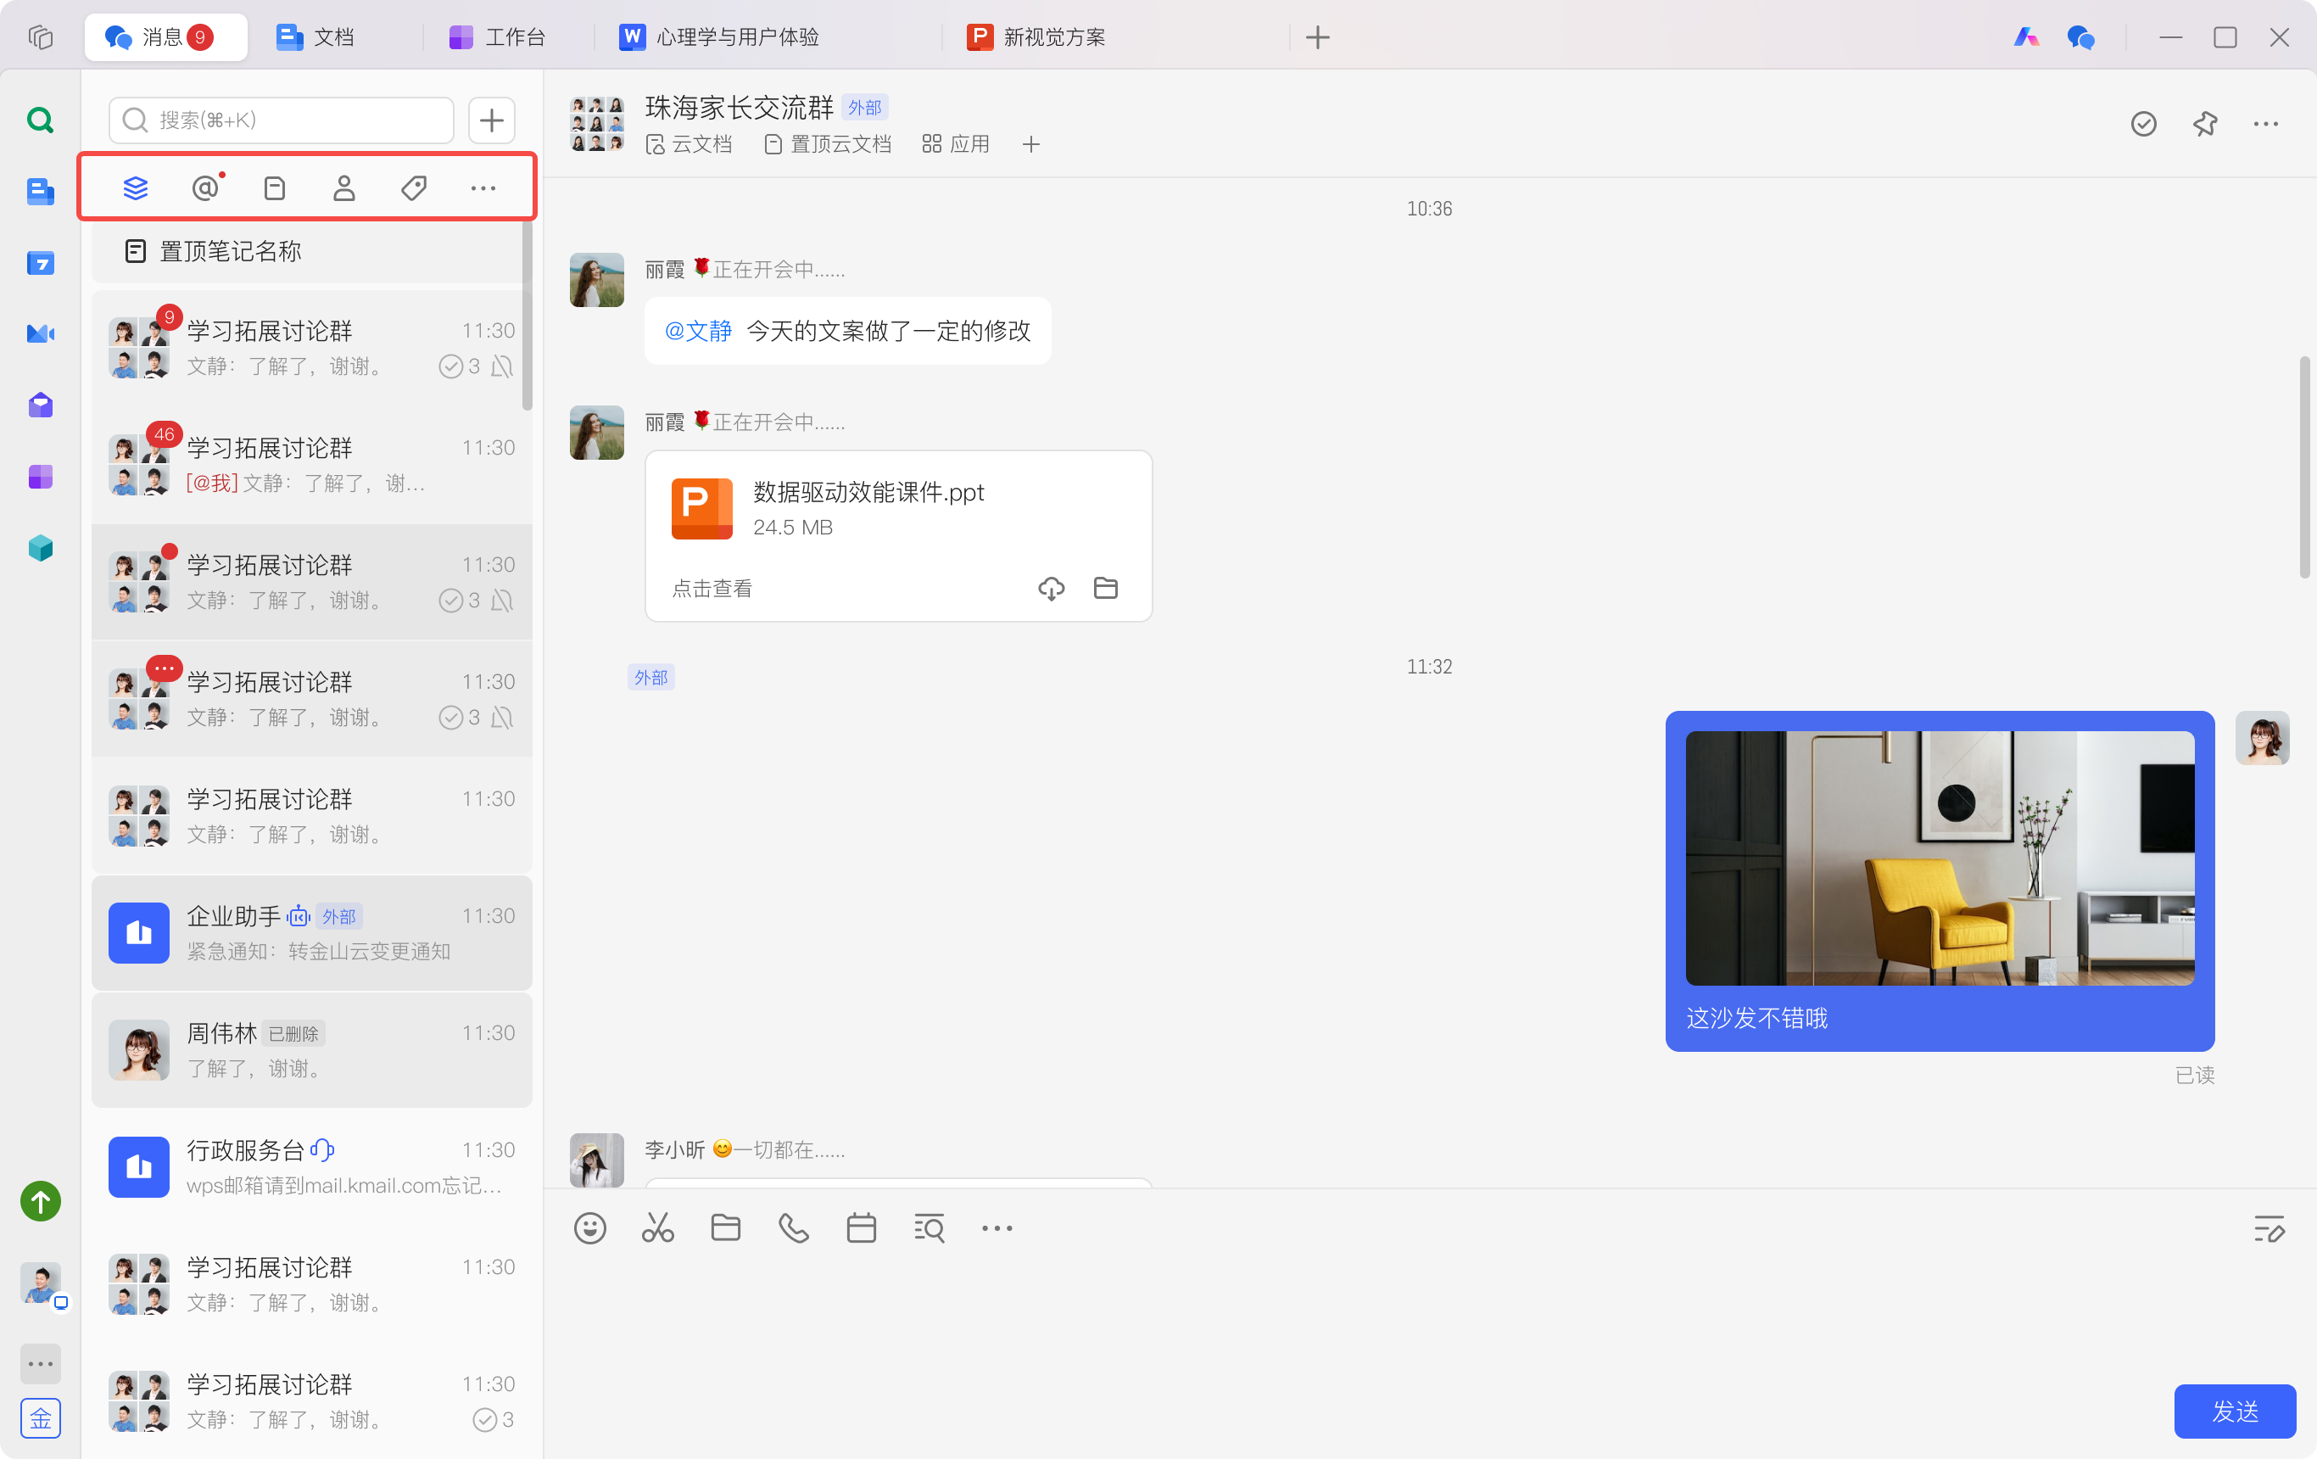Mark chat as done with checkmark icon

(2143, 123)
